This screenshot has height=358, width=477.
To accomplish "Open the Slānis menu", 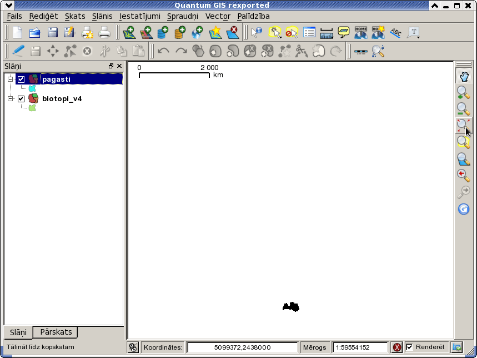I will click(x=102, y=16).
